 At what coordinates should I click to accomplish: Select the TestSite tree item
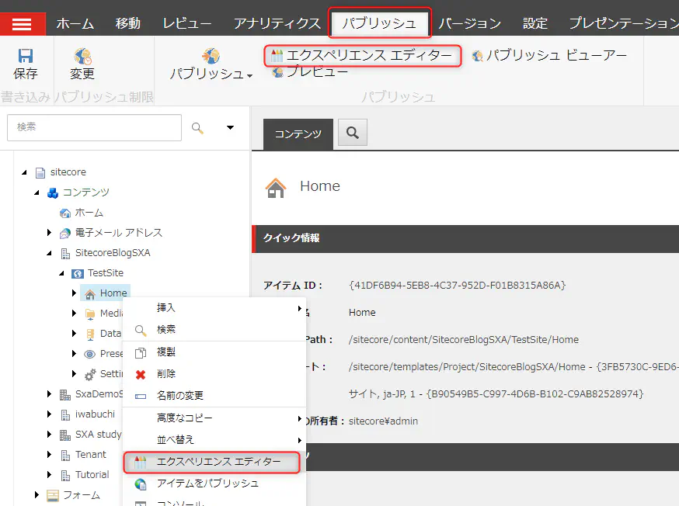(105, 273)
